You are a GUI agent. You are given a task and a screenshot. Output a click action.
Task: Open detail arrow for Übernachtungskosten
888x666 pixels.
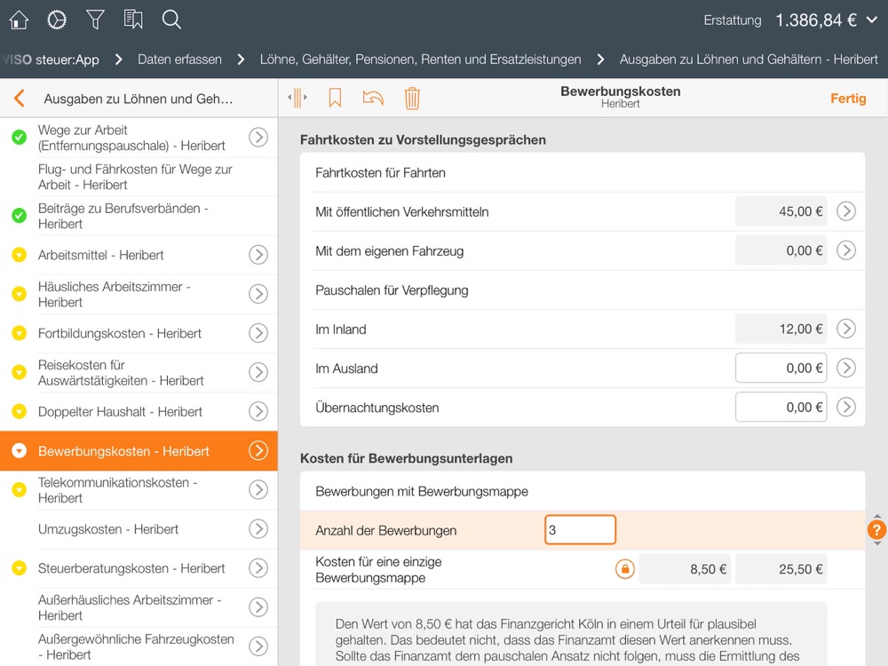[846, 407]
